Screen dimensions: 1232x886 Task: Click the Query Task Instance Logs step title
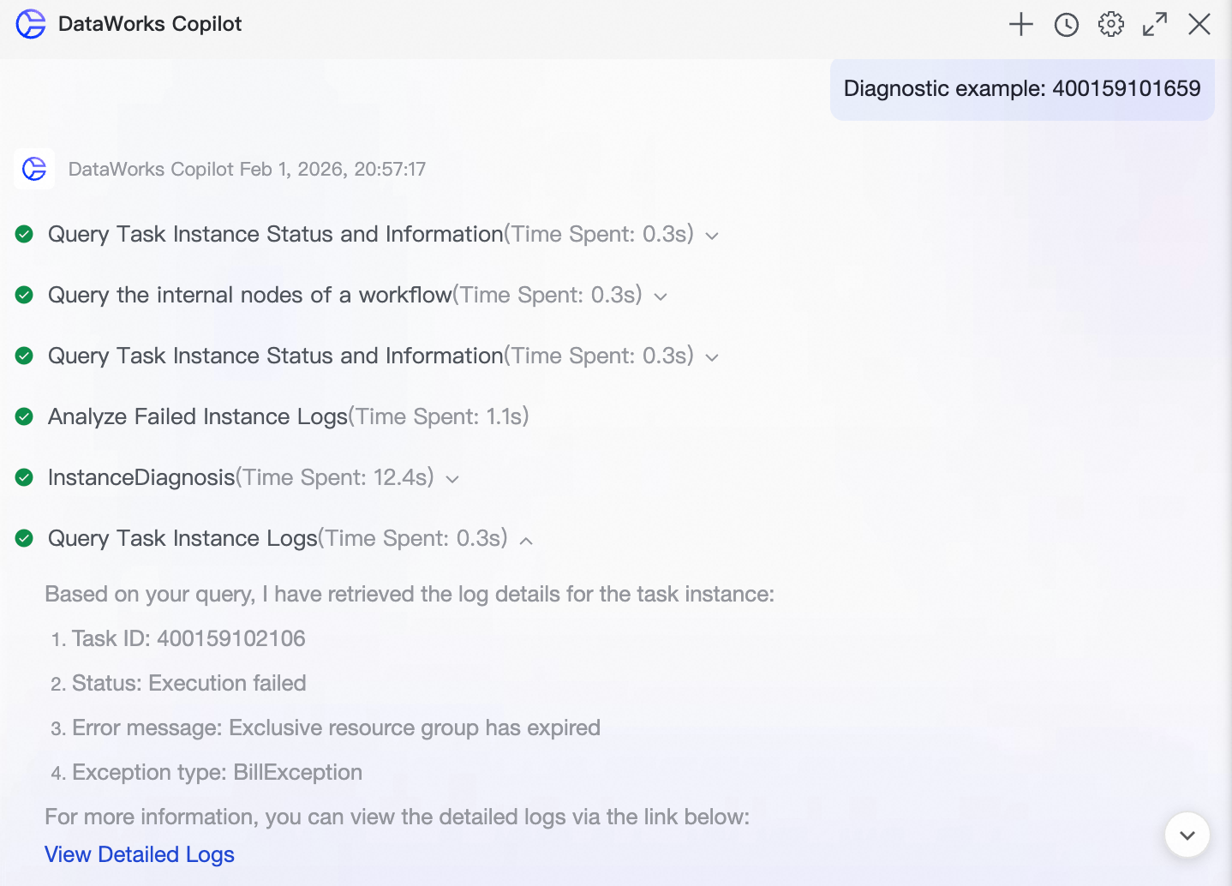182,538
